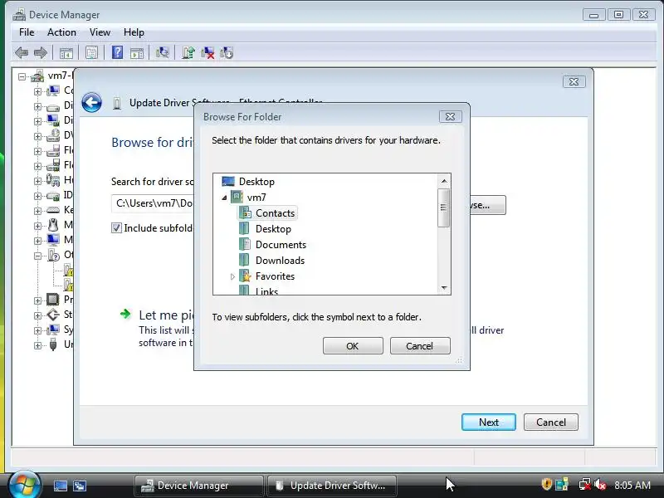
Task: Switch to Device Manager taskbar button
Action: coord(199,486)
